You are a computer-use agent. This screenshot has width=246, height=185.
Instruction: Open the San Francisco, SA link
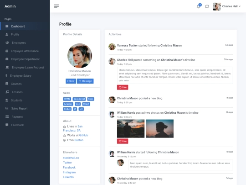[x=72, y=128]
